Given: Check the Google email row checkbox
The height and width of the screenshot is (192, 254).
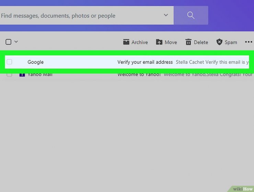Looking at the screenshot, I should tap(9, 62).
